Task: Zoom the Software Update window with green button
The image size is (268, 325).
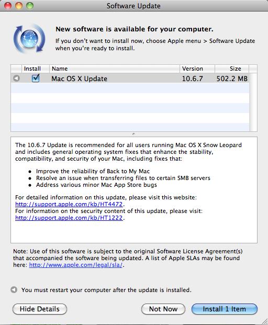Action: pyautogui.click(x=30, y=6)
